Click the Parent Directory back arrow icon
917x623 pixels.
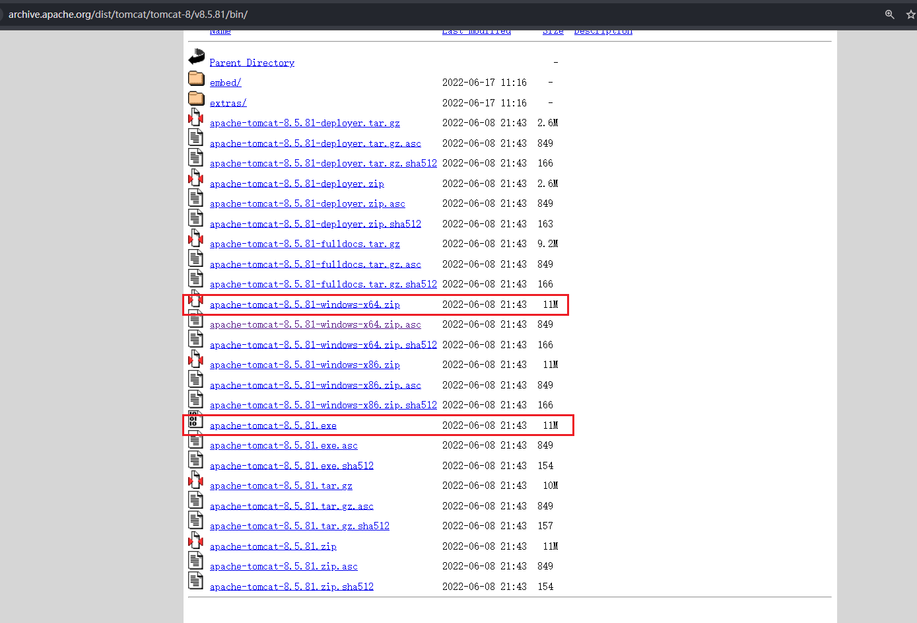click(196, 57)
